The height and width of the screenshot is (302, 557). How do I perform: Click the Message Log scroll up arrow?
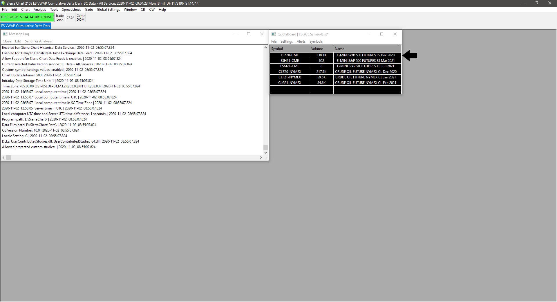pyautogui.click(x=265, y=47)
